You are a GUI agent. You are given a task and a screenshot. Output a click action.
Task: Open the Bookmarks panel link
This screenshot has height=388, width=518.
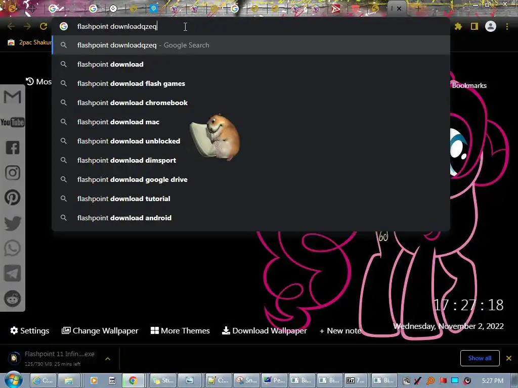point(469,85)
